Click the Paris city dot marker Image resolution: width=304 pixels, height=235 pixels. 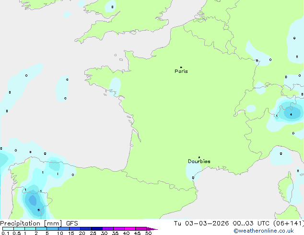(x=181, y=67)
